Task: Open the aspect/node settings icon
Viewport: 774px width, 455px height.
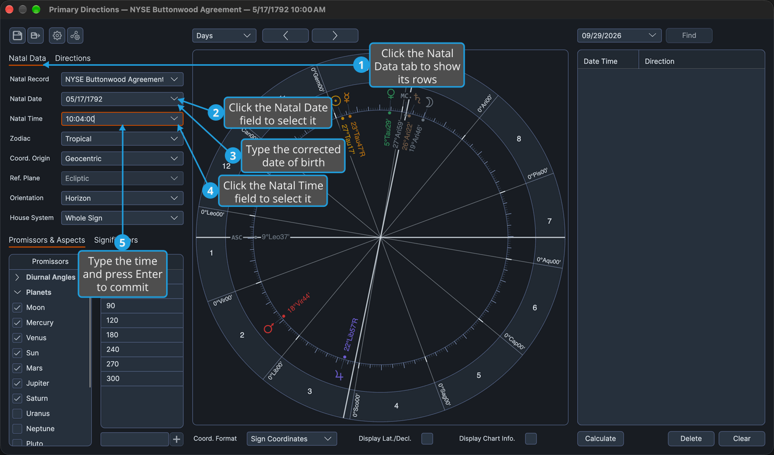Action: tap(75, 36)
